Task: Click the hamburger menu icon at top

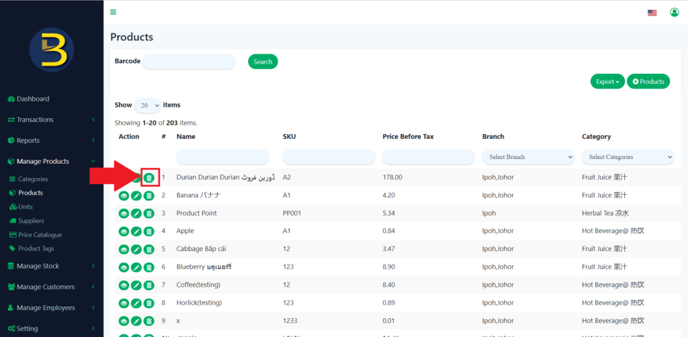Action: point(113,12)
